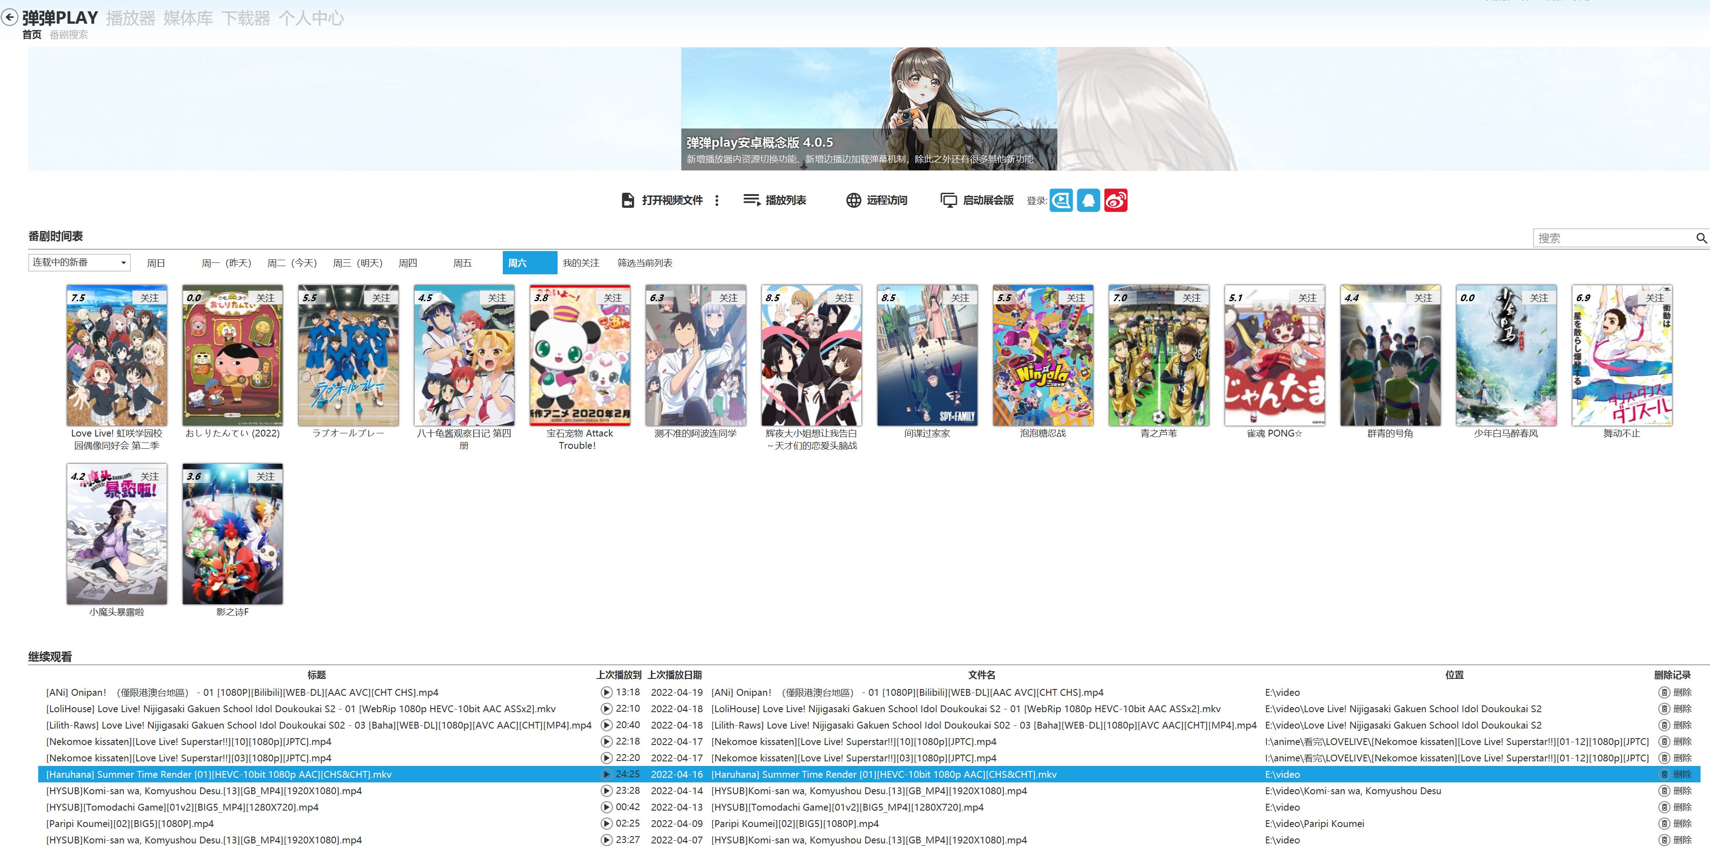This screenshot has height=858, width=1710.
Task: Resume Superstar!! [10] at 22:18 play icon
Action: [x=606, y=741]
